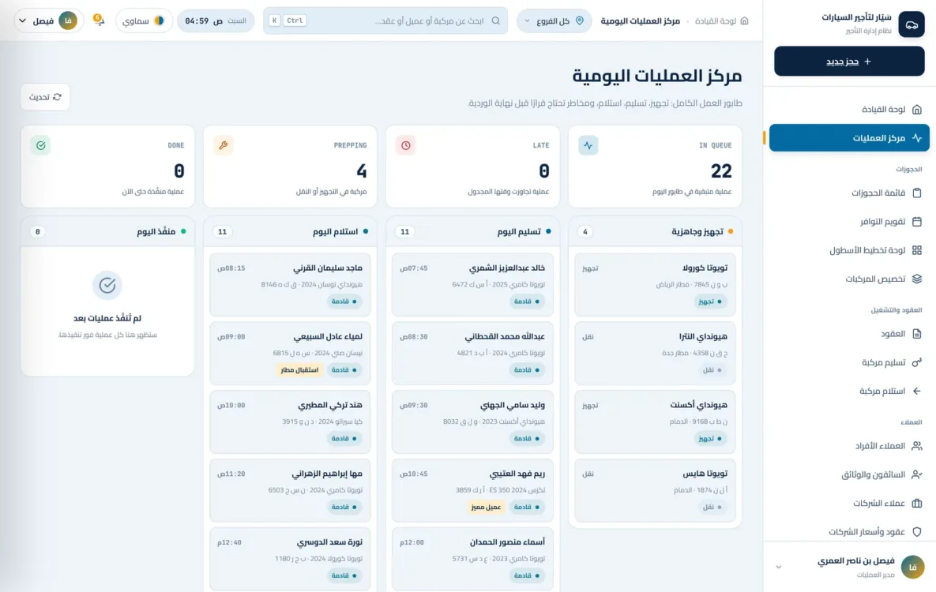936x592 pixels.
Task: Open لمياء عادل السبيعي pickup card
Action: point(290,354)
